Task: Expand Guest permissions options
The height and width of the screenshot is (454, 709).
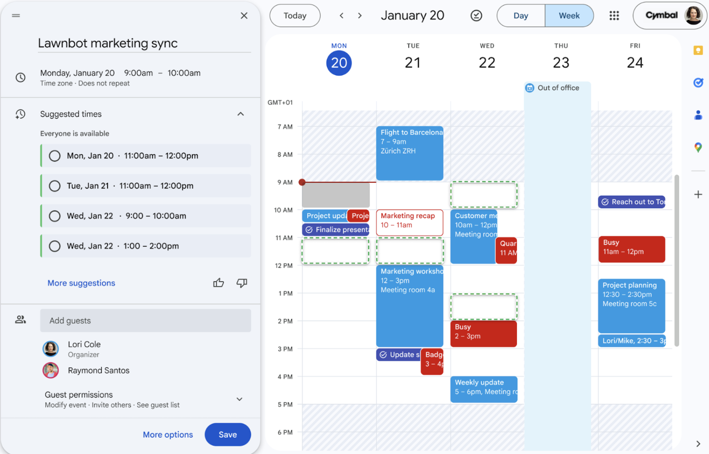Action: [x=239, y=399]
